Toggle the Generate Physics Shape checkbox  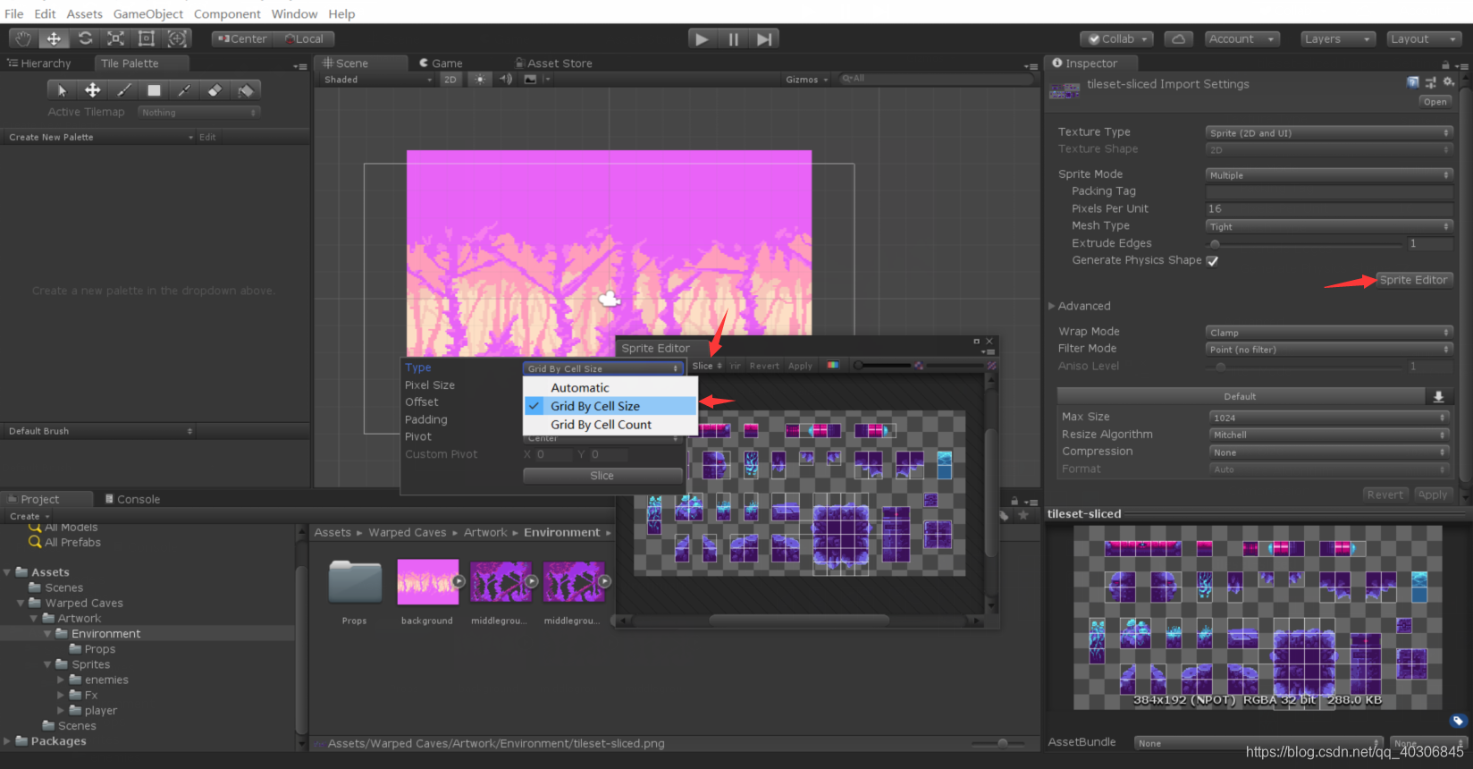(x=1213, y=261)
